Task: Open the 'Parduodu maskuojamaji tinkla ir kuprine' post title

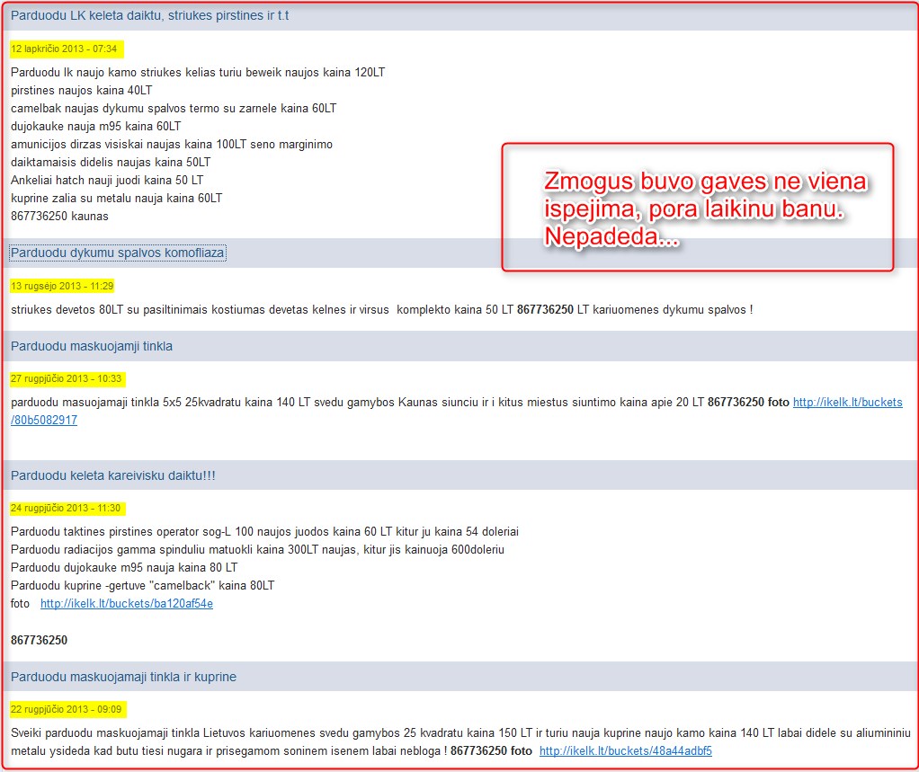Action: [123, 677]
